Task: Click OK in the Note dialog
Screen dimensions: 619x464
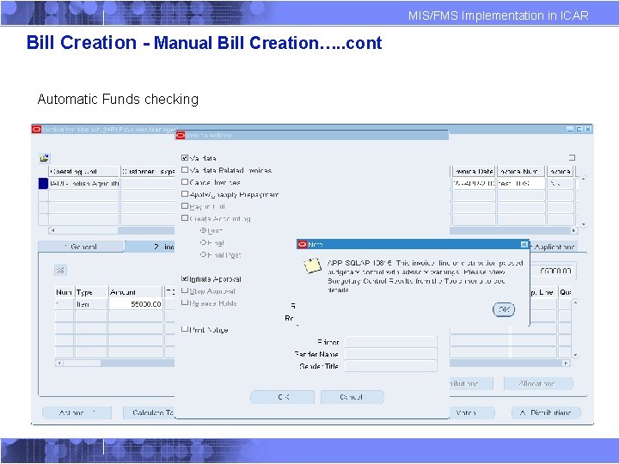Action: click(504, 309)
